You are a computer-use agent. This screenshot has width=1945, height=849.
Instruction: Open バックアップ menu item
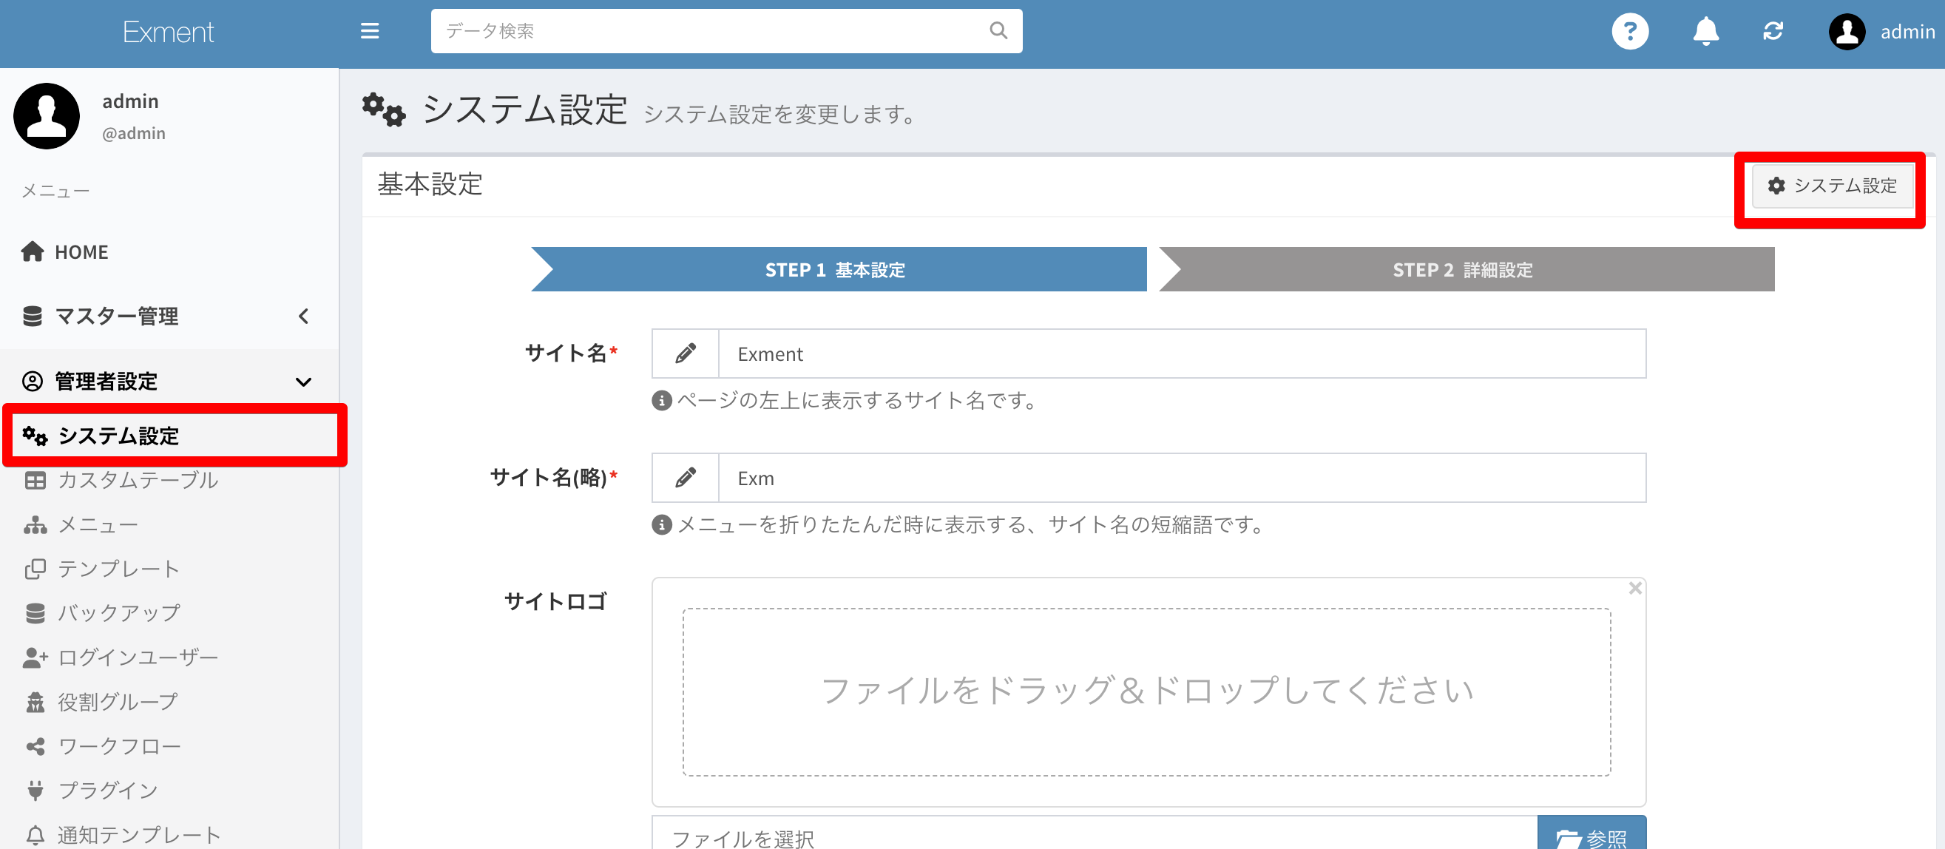(x=118, y=612)
